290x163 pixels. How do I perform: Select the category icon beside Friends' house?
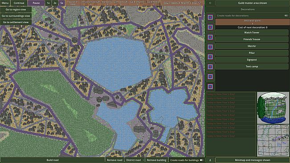(210, 37)
